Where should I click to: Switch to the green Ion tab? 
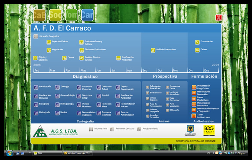[71, 15]
